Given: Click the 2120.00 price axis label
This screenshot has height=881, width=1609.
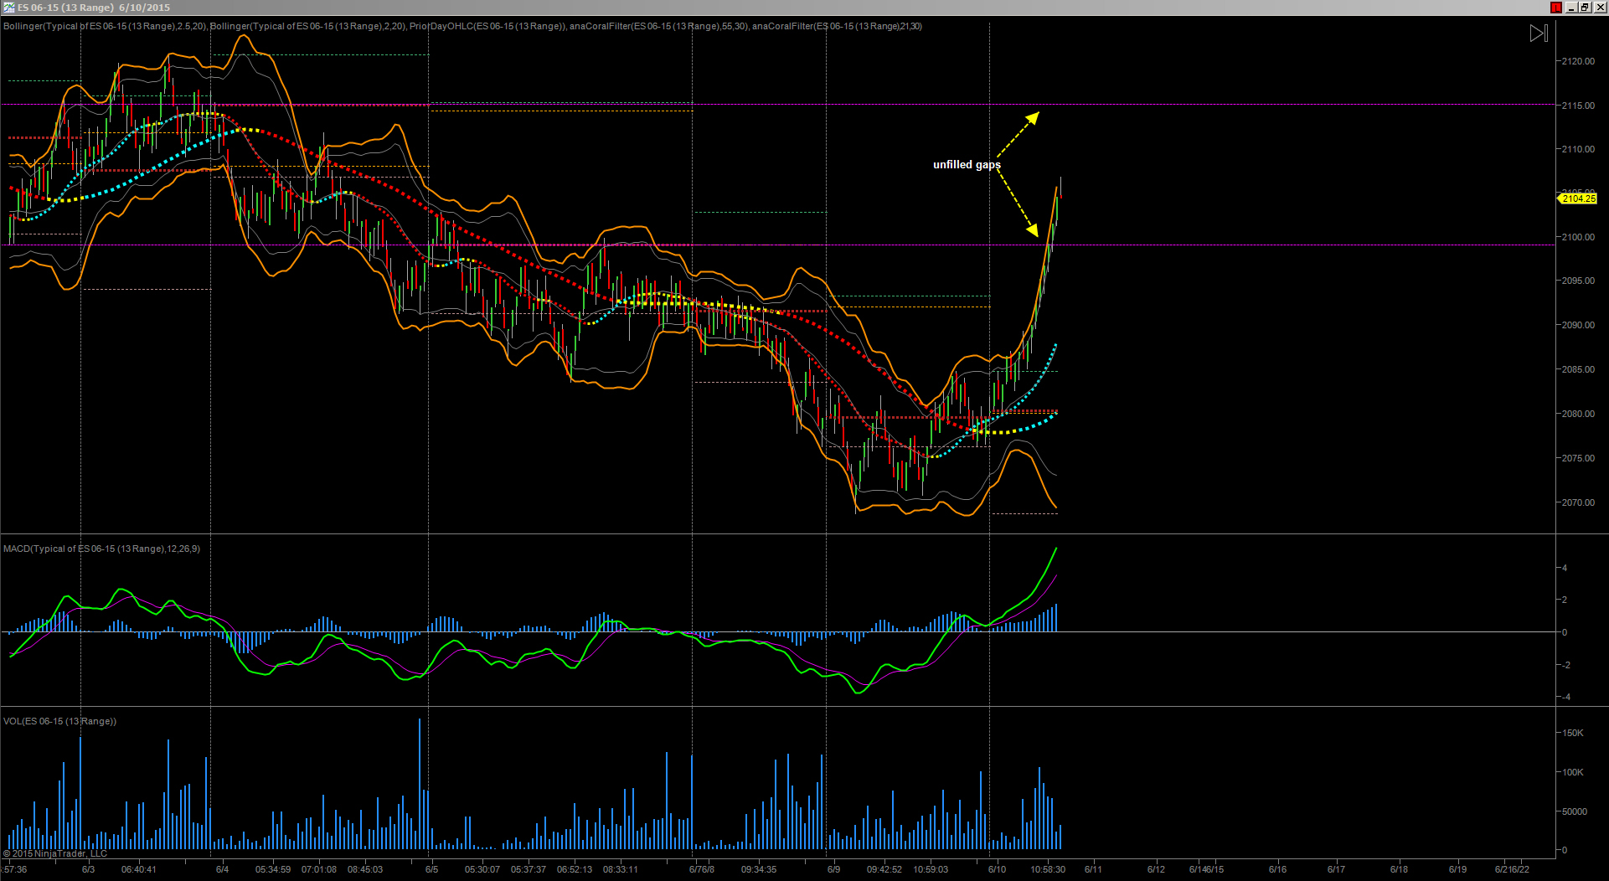Looking at the screenshot, I should click(x=1578, y=61).
